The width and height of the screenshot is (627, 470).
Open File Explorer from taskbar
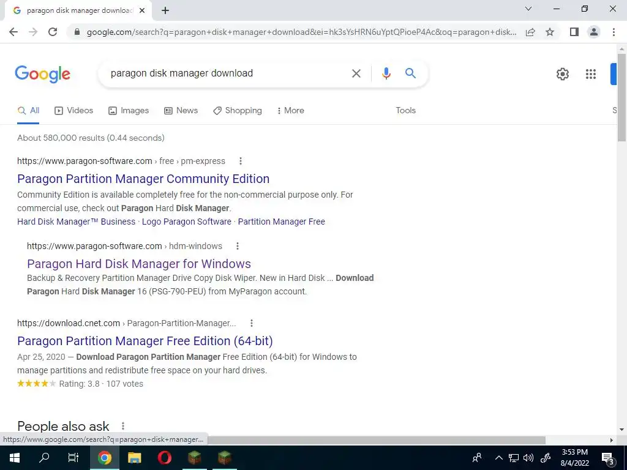click(134, 458)
